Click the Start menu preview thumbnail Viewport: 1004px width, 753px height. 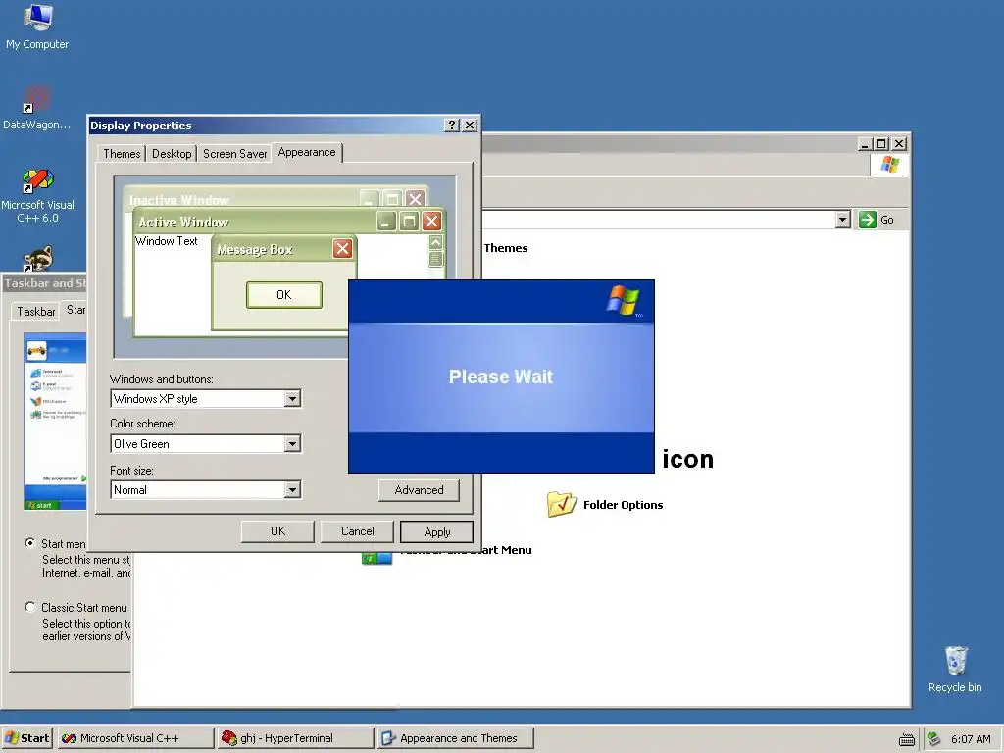[x=55, y=422]
